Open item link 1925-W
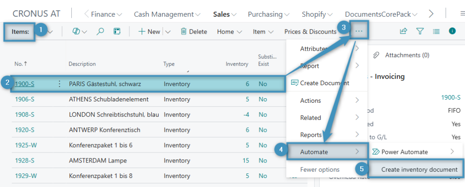The image size is (465, 187). 26,145
